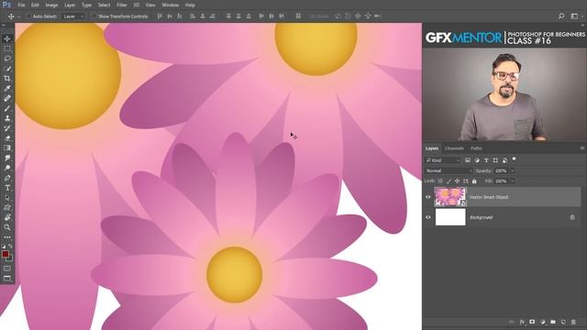Viewport: 587px width, 330px height.
Task: Open the Normal blend mode dropdown
Action: pyautogui.click(x=449, y=170)
